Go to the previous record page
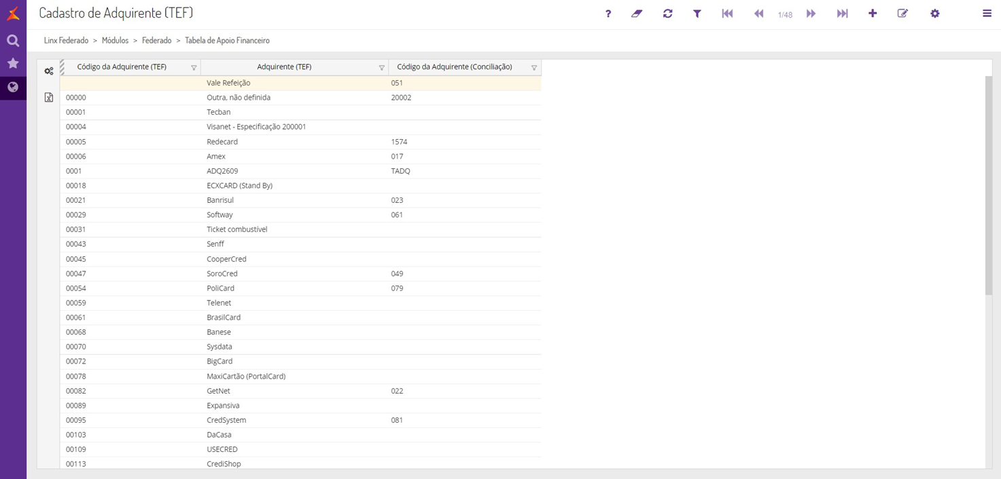The width and height of the screenshot is (1001, 479). [758, 14]
